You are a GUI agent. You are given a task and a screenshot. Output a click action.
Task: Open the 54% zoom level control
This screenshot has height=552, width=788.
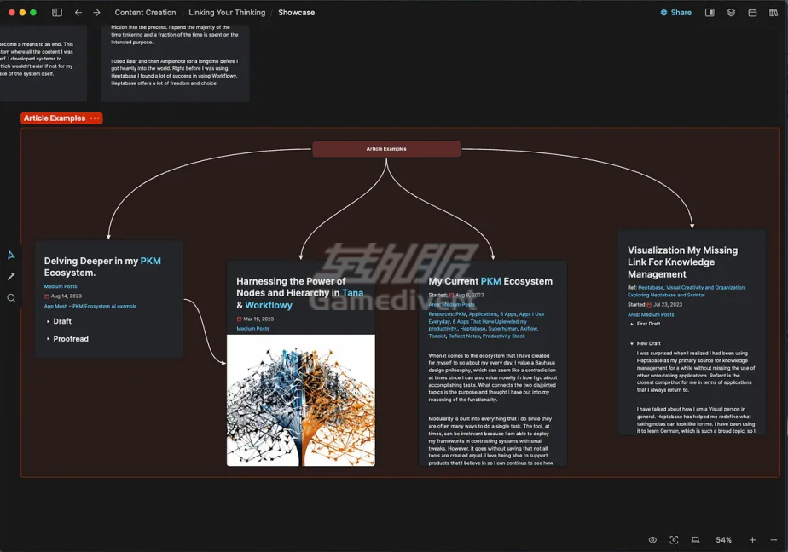724,540
